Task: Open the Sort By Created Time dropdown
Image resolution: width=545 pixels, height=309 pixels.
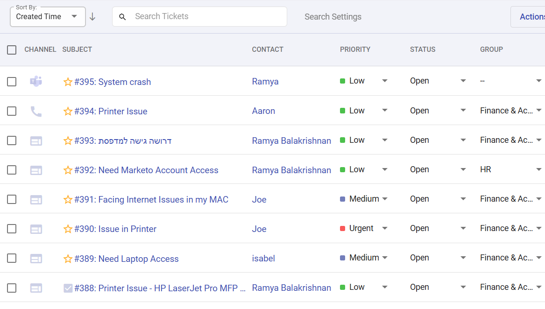Action: [x=47, y=16]
